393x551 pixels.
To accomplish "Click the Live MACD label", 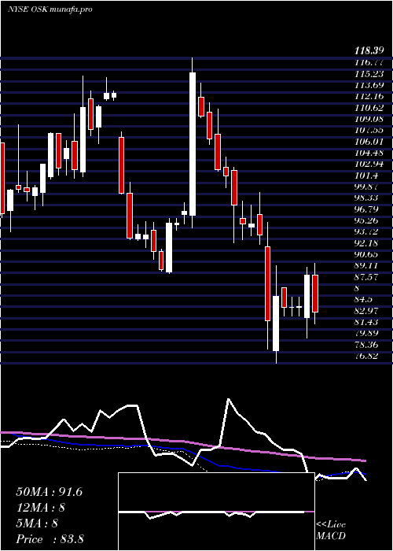I will 331,531.
